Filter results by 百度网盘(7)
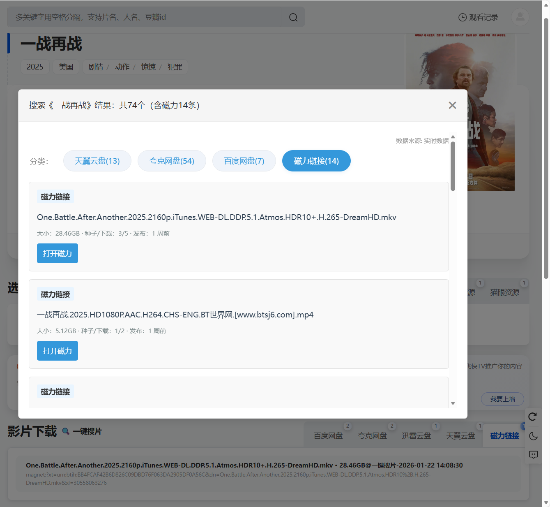550x507 pixels. coord(244,161)
